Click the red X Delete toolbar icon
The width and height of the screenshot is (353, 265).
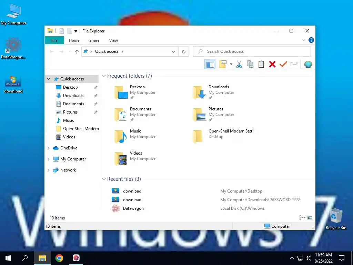[272, 65]
